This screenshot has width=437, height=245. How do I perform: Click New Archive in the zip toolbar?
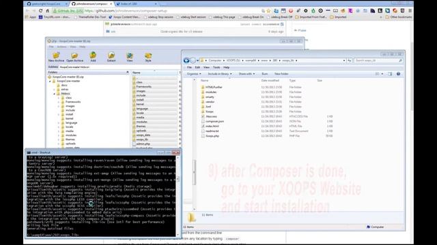[56, 57]
